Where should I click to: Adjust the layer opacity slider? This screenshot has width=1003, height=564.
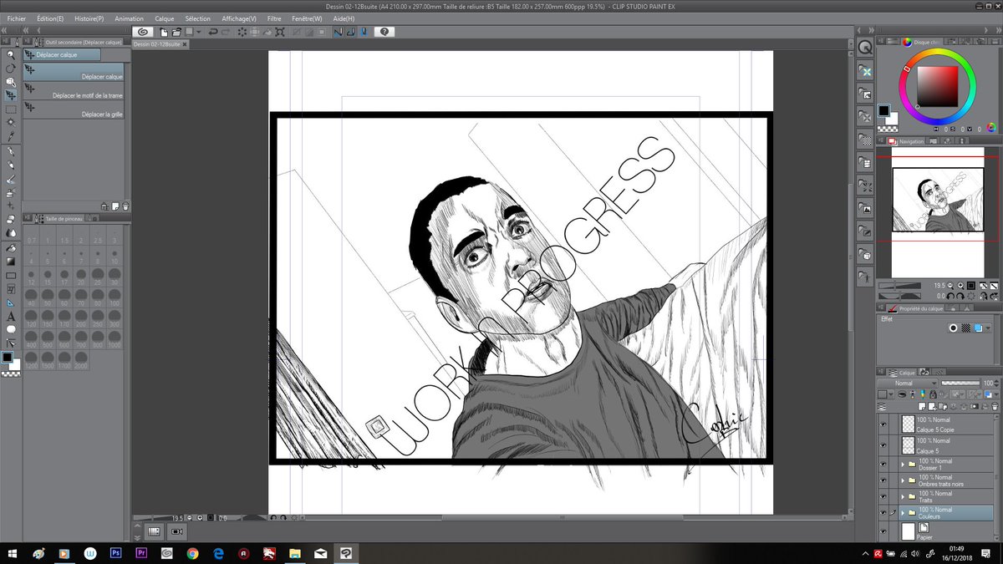[960, 384]
